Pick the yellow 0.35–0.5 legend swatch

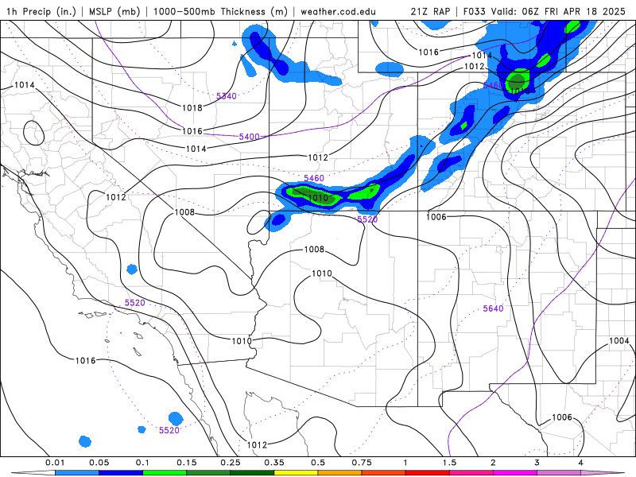point(296,473)
